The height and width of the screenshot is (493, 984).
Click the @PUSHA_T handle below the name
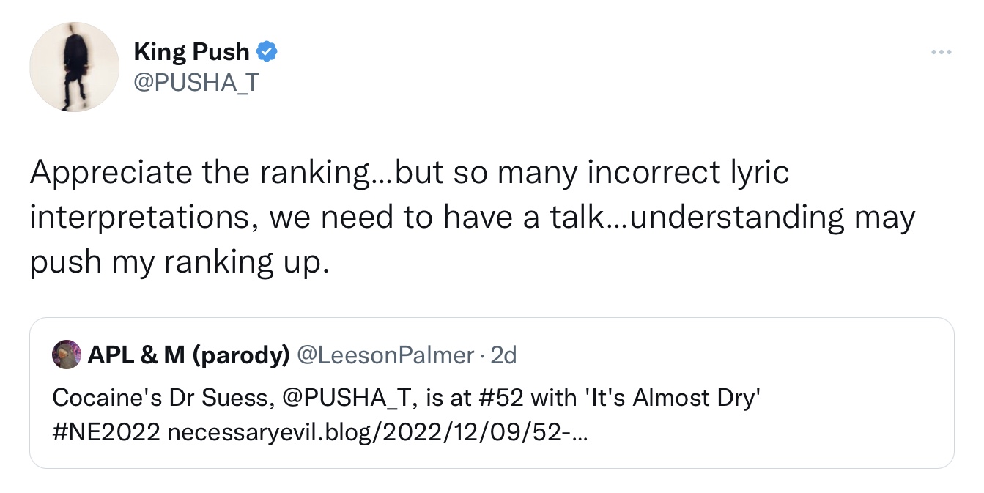point(196,83)
